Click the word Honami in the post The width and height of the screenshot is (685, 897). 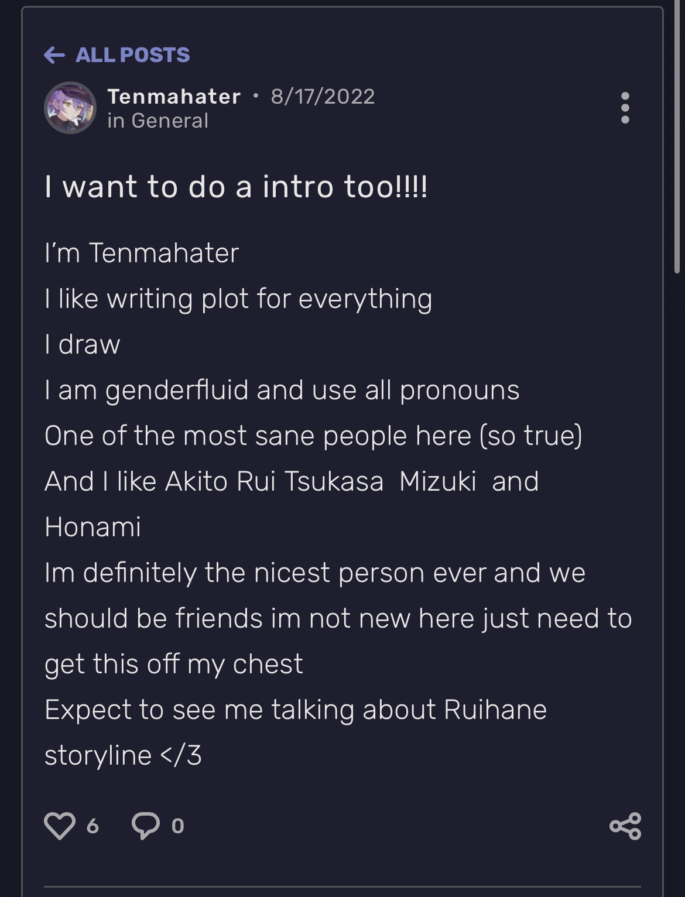(93, 527)
